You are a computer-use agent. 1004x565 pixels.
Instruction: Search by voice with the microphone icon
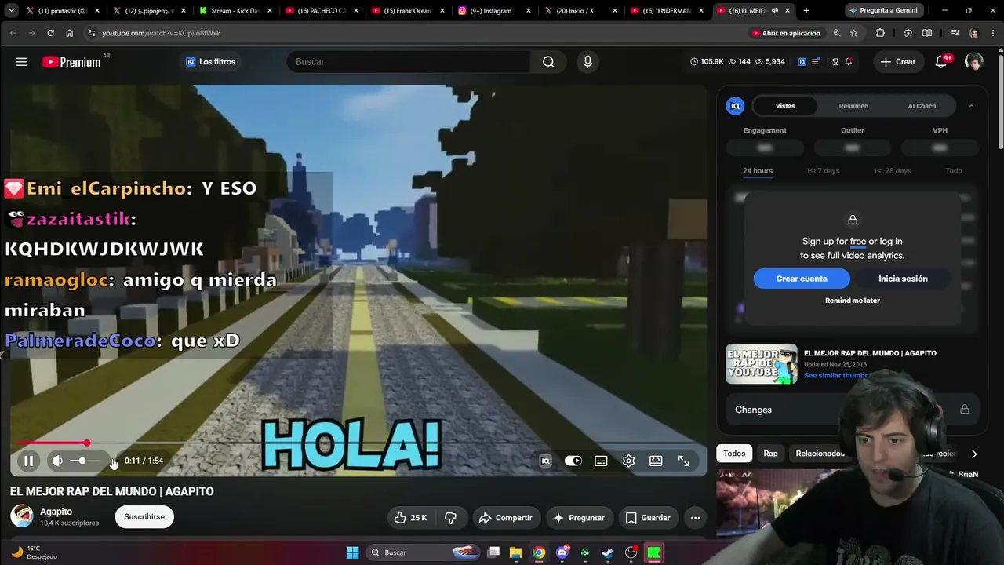(587, 62)
